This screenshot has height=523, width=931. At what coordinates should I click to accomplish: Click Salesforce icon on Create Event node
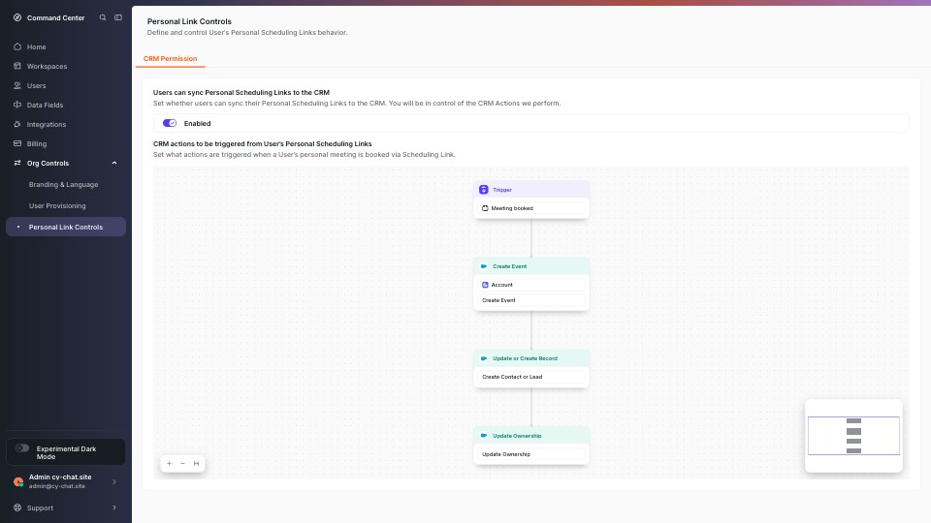pyautogui.click(x=484, y=266)
